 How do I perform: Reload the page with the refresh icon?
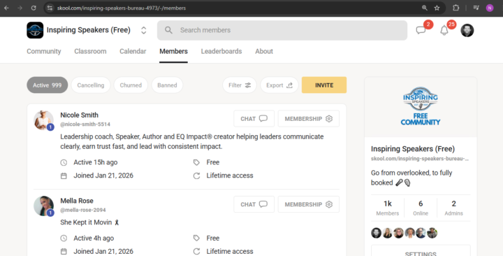click(x=34, y=8)
